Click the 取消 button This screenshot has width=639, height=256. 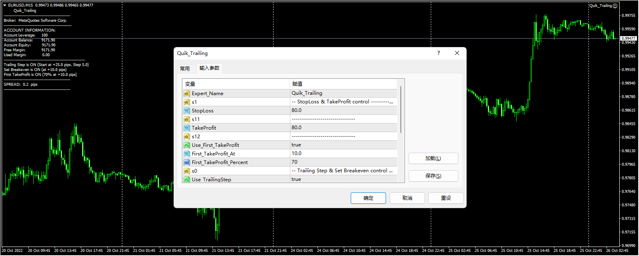pos(407,198)
